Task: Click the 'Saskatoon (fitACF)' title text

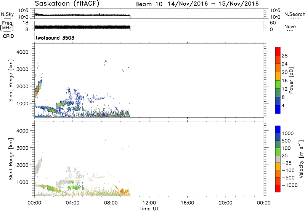Action: 67,3
